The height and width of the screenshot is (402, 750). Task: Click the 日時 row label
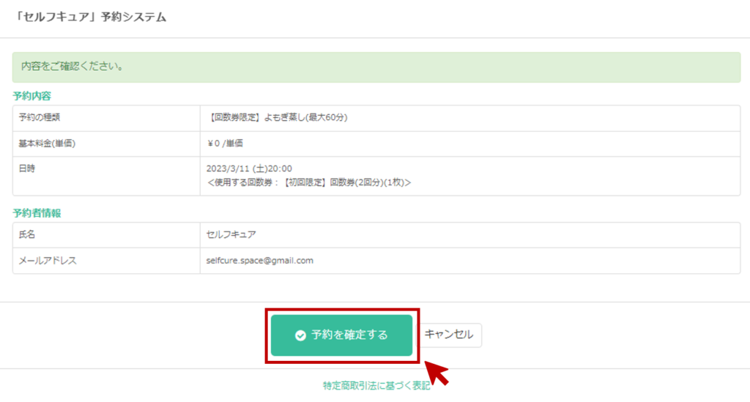[x=27, y=168]
